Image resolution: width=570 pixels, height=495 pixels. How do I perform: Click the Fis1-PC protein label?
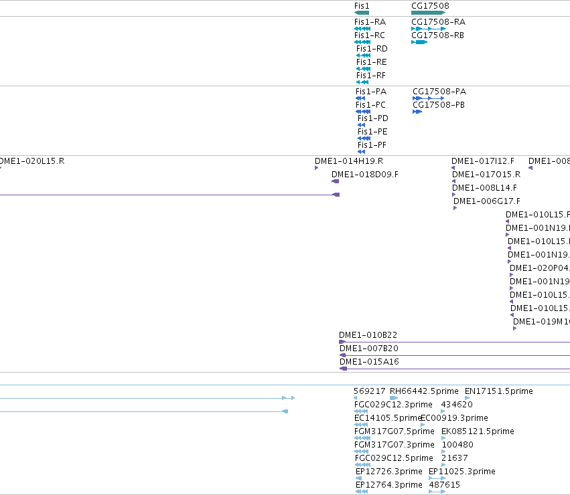(x=370, y=105)
